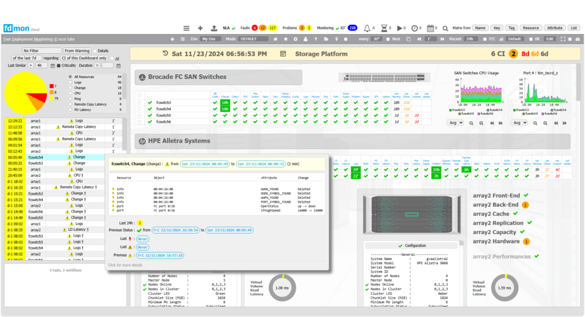Toggle the Criticality checkbox

[59, 66]
